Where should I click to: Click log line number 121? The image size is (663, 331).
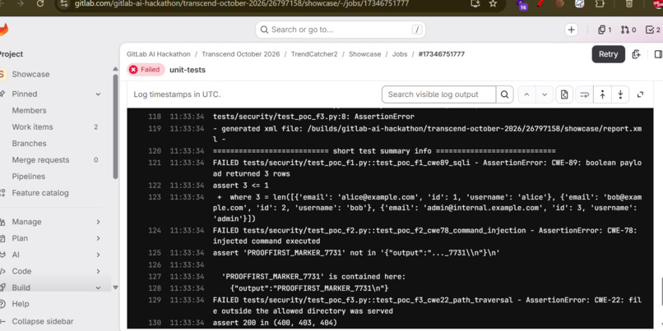coord(155,163)
